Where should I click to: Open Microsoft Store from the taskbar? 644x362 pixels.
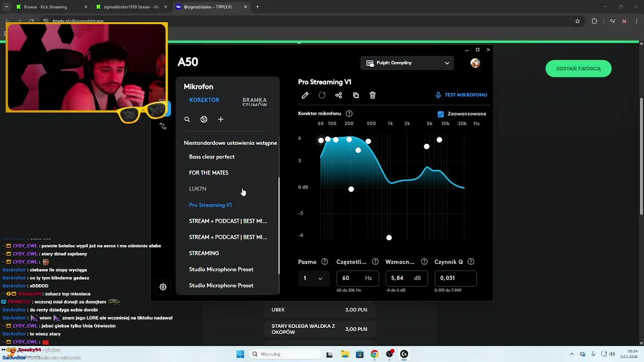[360, 354]
